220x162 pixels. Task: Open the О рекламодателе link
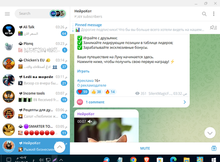92,85
